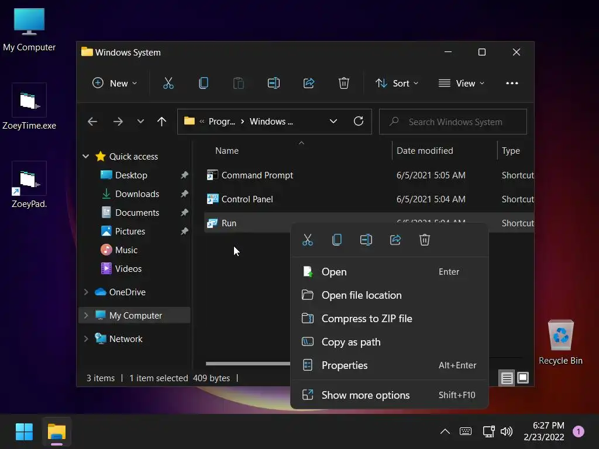Click the Share icon in the Explorer toolbar
The image size is (599, 449).
(x=309, y=83)
